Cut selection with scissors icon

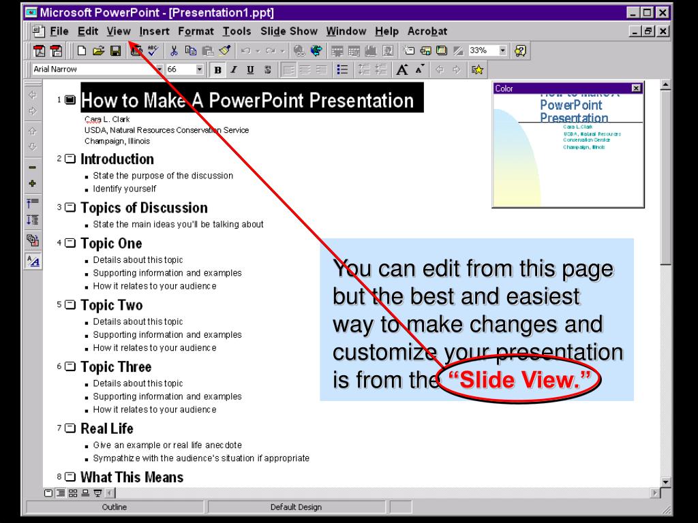coord(174,50)
